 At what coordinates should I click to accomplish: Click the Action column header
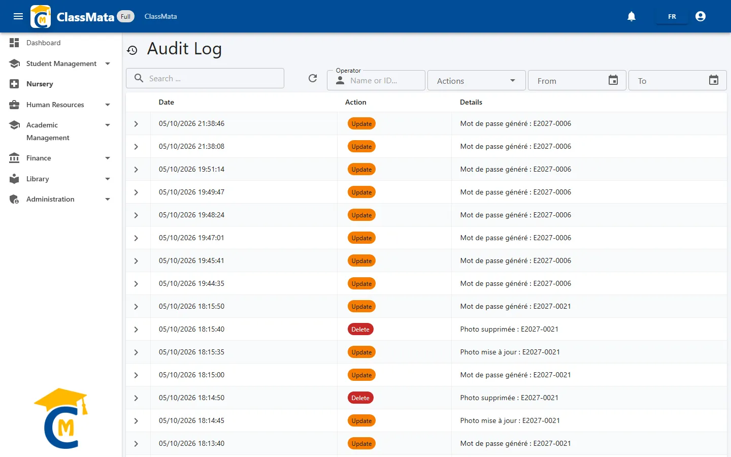[x=356, y=102]
